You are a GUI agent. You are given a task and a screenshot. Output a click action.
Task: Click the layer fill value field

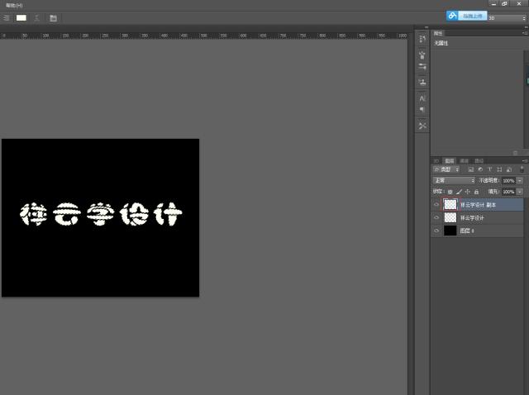[509, 192]
